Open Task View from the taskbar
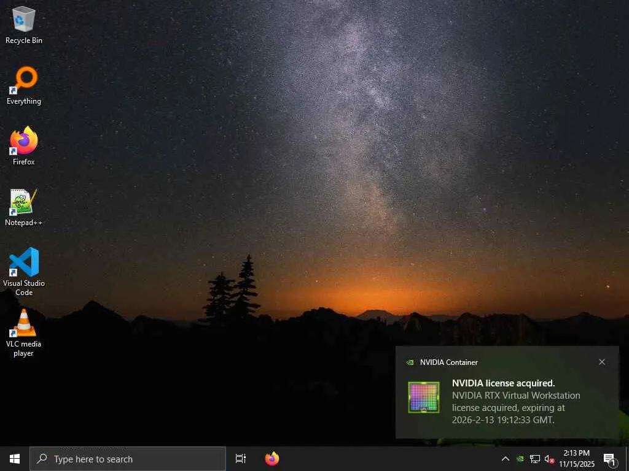This screenshot has height=471, width=629. (241, 459)
